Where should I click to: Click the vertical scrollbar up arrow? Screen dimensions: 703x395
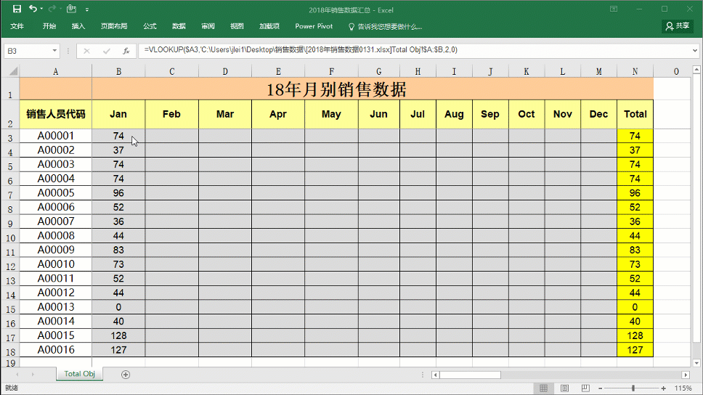pos(696,70)
